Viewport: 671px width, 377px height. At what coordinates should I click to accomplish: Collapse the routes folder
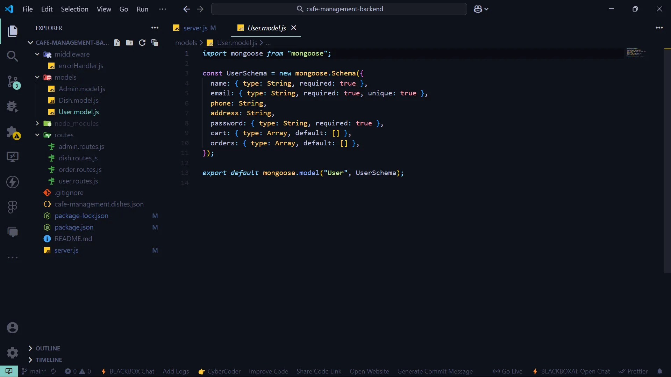(37, 135)
